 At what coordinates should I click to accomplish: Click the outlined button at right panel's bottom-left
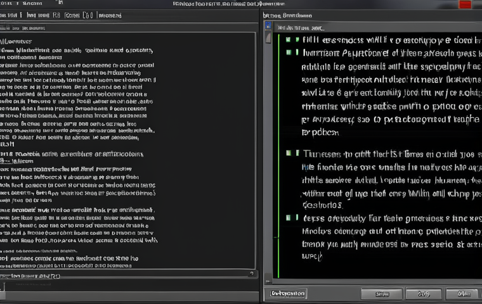(x=288, y=294)
